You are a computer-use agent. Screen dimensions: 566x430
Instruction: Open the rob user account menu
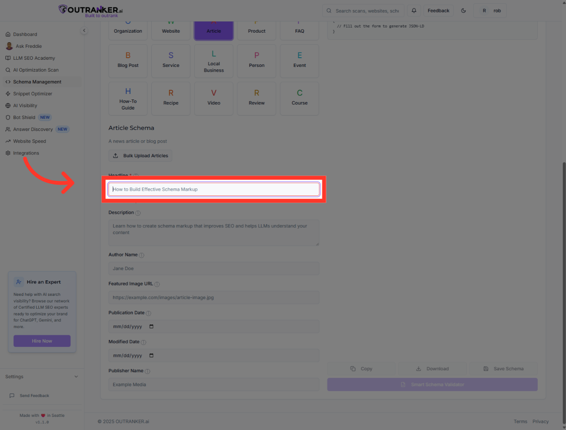coord(490,11)
